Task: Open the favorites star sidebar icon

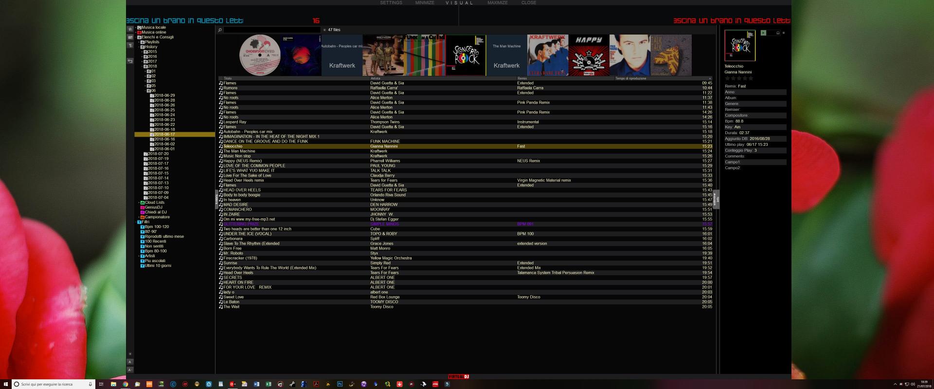Action: (x=130, y=29)
